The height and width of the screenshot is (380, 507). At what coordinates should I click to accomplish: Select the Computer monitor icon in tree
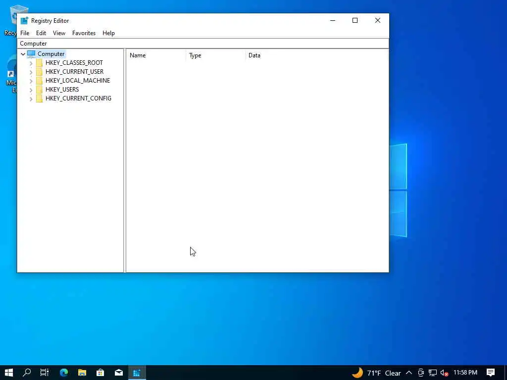[x=31, y=53]
